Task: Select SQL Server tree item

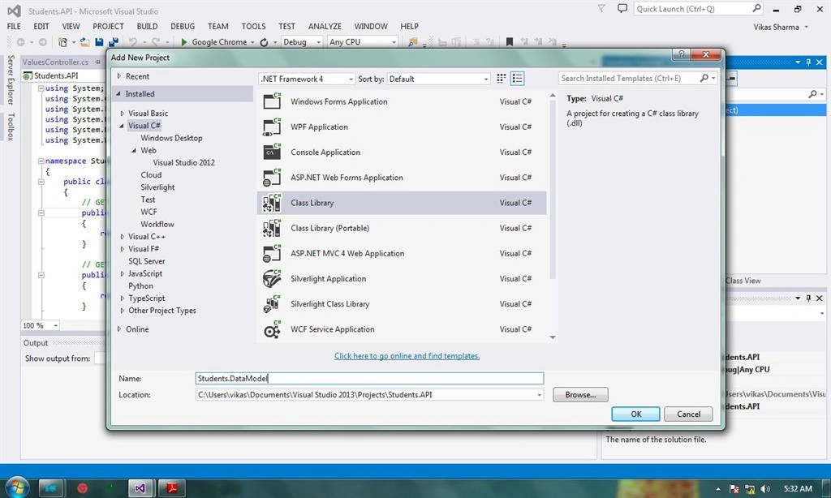Action: pyautogui.click(x=146, y=261)
